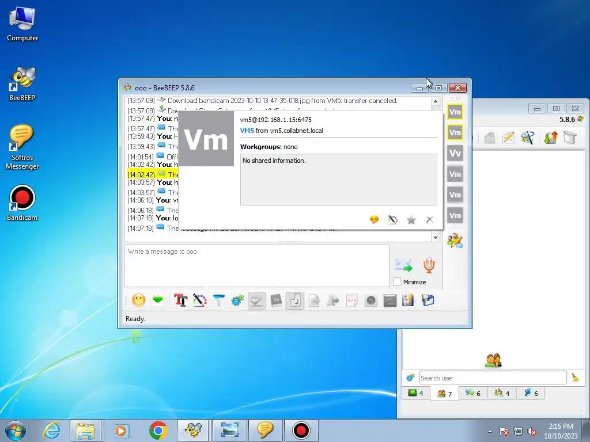The width and height of the screenshot is (590, 442).
Task: Click the trash bin icon in back window
Action: tap(570, 138)
